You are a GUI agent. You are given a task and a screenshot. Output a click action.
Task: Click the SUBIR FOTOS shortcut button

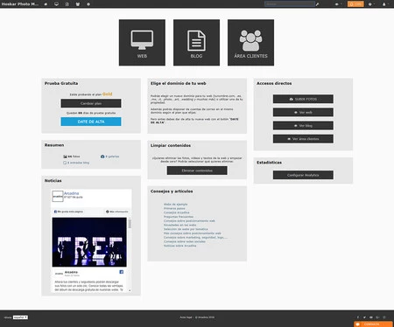pos(303,99)
